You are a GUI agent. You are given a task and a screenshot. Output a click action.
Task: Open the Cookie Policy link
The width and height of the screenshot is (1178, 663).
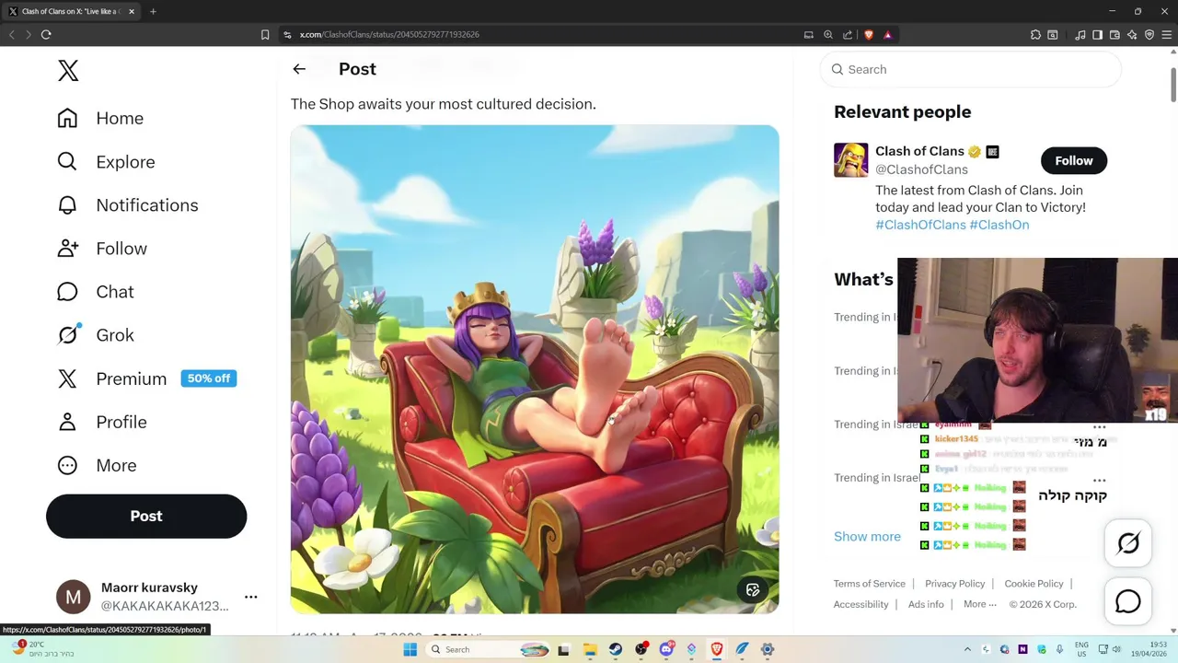point(1034,584)
